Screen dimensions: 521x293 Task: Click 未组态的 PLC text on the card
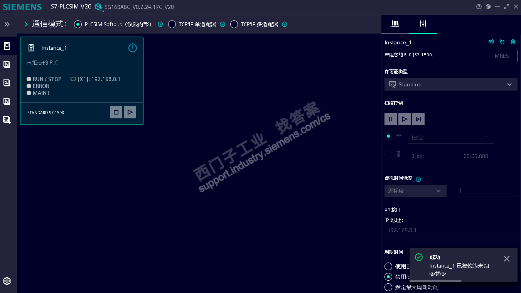pyautogui.click(x=42, y=62)
